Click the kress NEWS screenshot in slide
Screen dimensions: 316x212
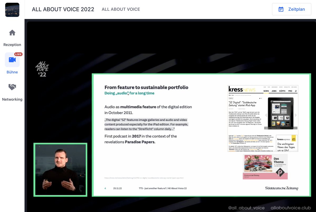[263, 119]
